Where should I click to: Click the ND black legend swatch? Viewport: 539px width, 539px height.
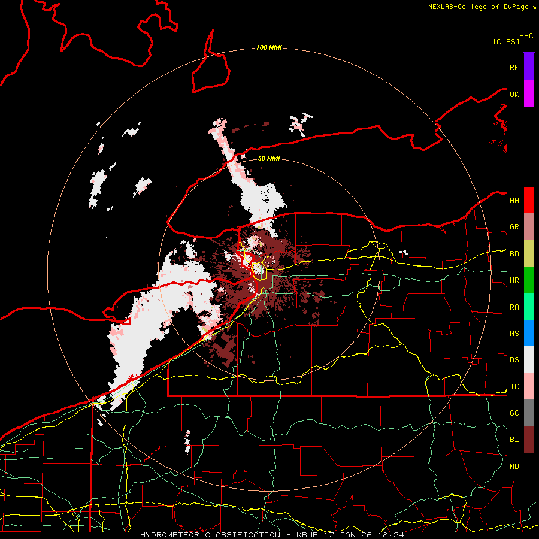tap(529, 466)
